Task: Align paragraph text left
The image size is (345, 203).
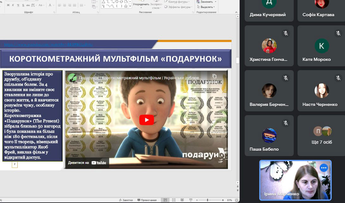Action: point(60,5)
